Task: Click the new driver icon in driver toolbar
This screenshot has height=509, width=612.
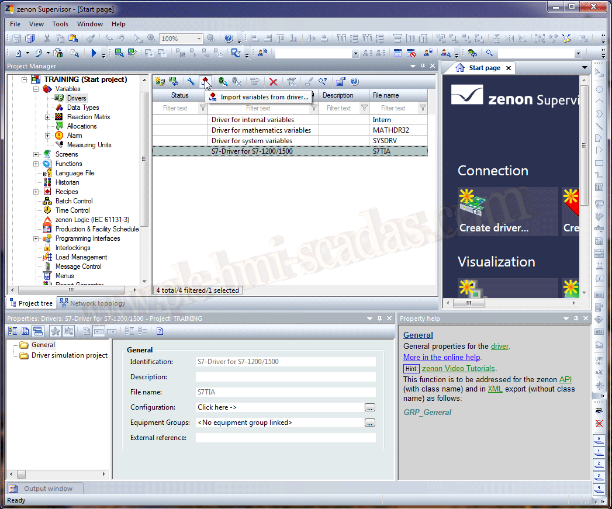Action: tap(160, 82)
